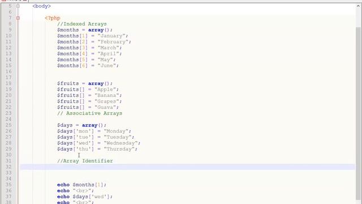Click the "Guava" string
This screenshot has height=204, width=362.
pyautogui.click(x=105, y=107)
